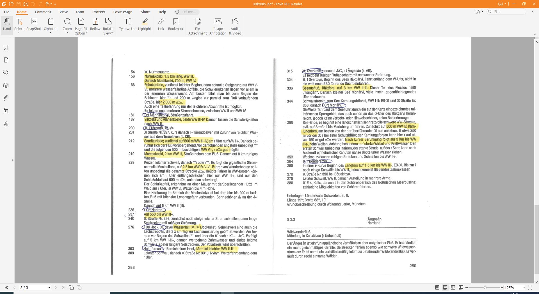Show the Layers side panel

[x=6, y=85]
